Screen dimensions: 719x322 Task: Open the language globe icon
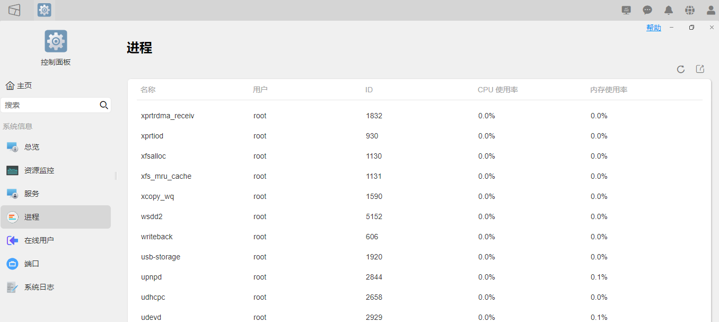tap(690, 10)
